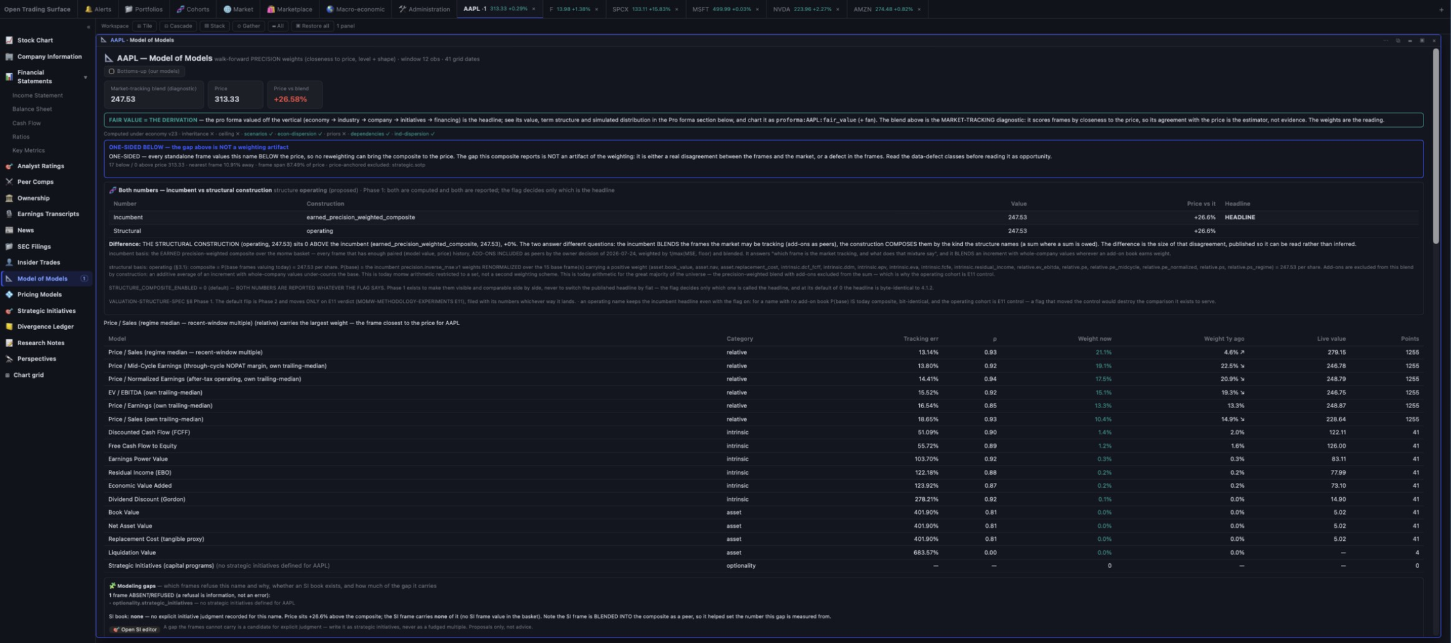Click the Live value column header
The image size is (1451, 643).
(1331, 339)
